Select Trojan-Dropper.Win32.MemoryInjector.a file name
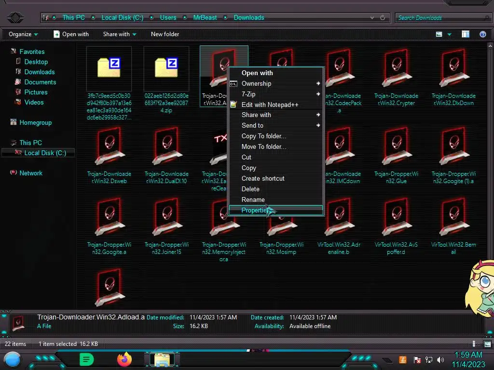This screenshot has height=370, width=494. tap(224, 251)
